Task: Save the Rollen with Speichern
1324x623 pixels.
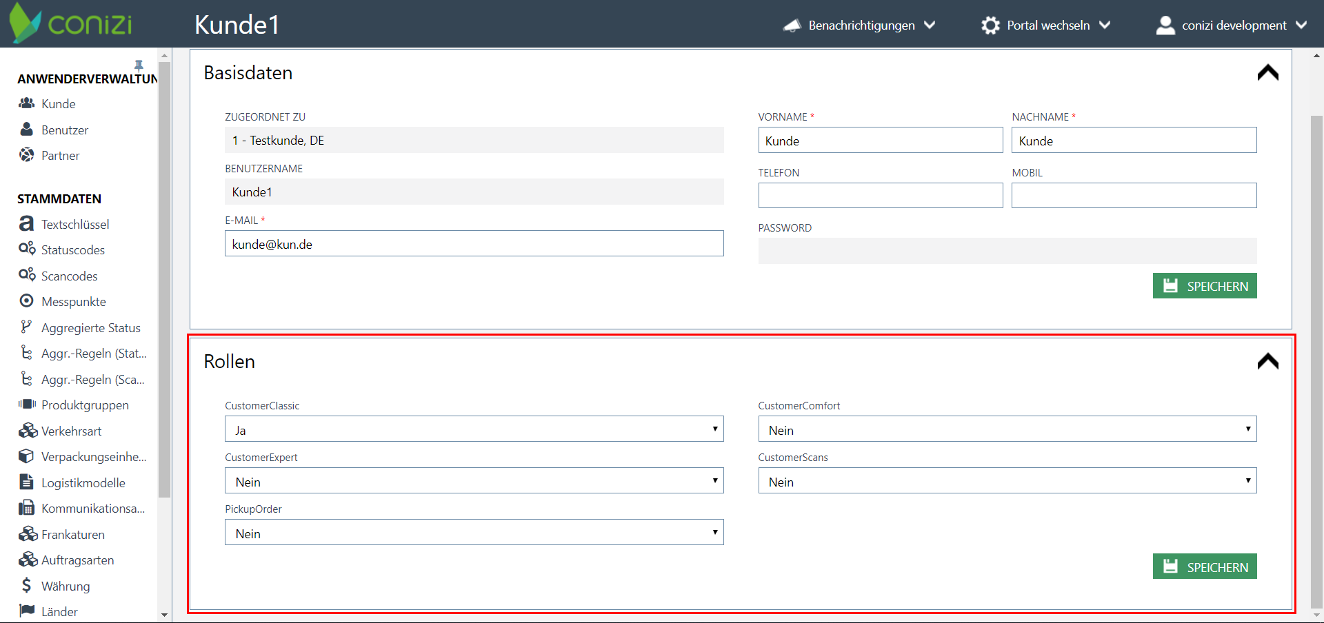Action: (1204, 566)
